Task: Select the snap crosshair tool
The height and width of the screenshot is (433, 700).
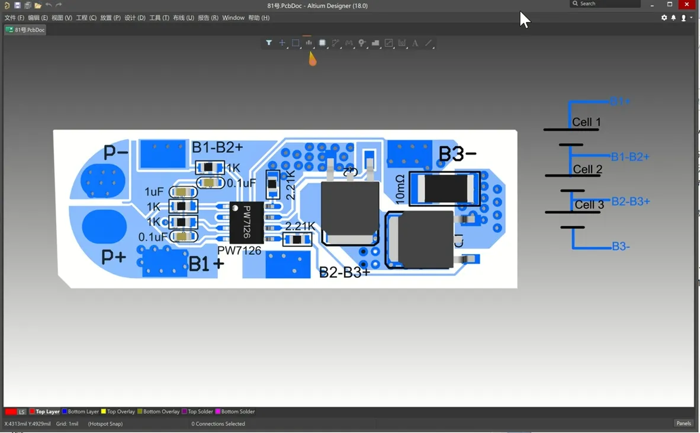Action: [x=282, y=43]
